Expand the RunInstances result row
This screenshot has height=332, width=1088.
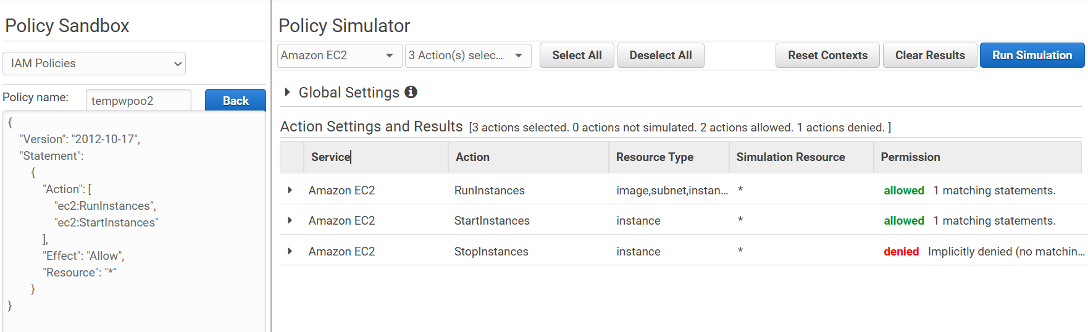(x=290, y=190)
